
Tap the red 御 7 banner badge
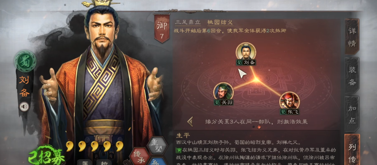[162, 28]
